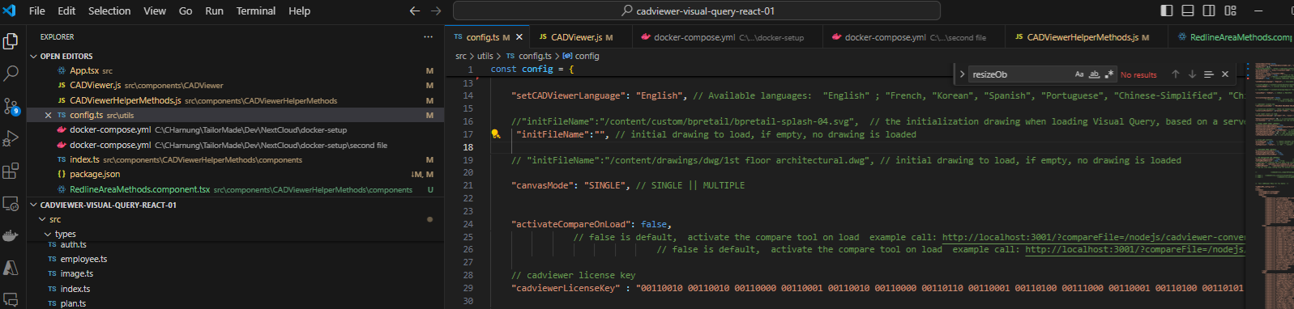Open the Edit menu
The image size is (1294, 309).
pos(66,11)
